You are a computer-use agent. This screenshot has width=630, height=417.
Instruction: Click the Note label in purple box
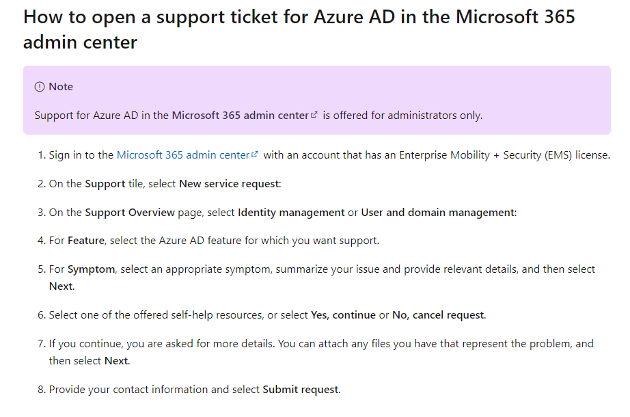(x=61, y=87)
